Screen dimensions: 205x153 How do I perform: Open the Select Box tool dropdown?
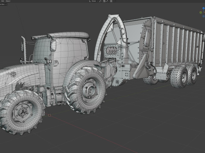click(3, 4)
